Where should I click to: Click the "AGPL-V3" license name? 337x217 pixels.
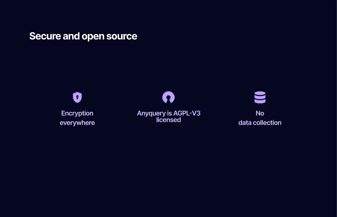coord(187,113)
